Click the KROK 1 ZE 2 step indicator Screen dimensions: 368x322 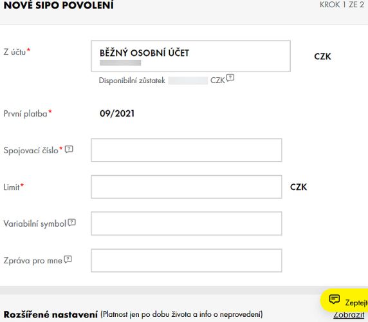tap(342, 5)
